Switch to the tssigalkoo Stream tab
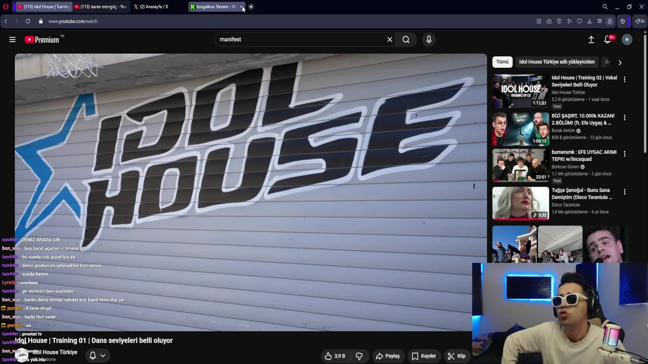 tap(213, 7)
